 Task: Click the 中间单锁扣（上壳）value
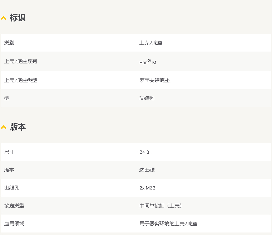pos(161,206)
